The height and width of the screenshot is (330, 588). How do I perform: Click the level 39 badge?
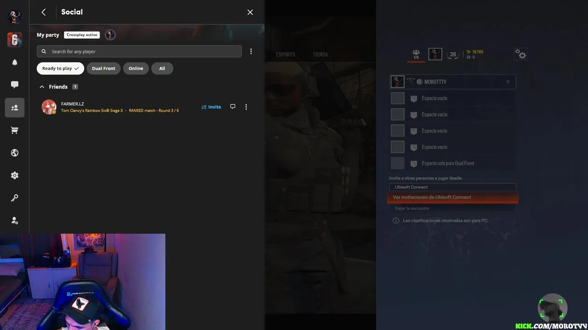pos(453,55)
